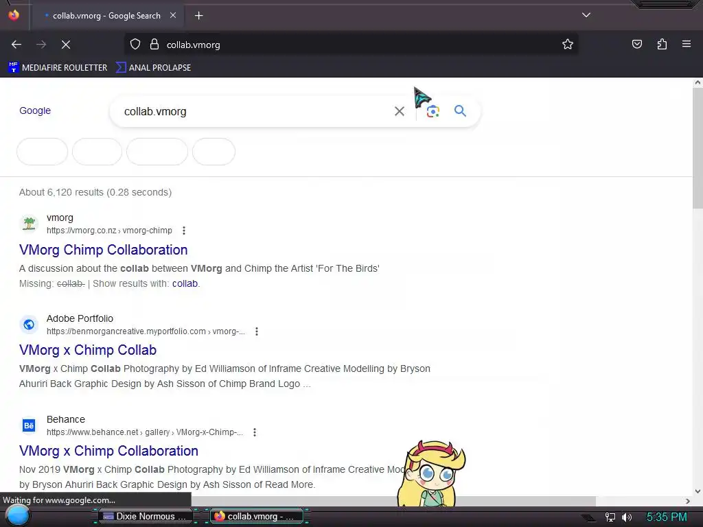This screenshot has width=703, height=527.
Task: Open options for the vmorg.co.nz result
Action: coord(184,231)
